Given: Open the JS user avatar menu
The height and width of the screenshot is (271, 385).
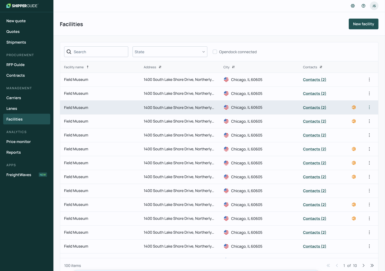Looking at the screenshot, I should coord(374,6).
